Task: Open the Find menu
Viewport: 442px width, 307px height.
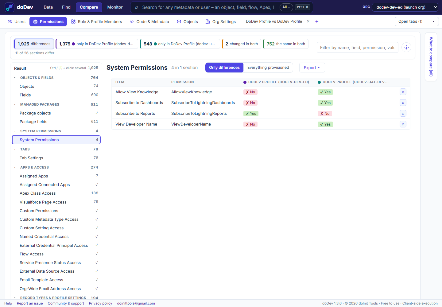Action: 66,7
